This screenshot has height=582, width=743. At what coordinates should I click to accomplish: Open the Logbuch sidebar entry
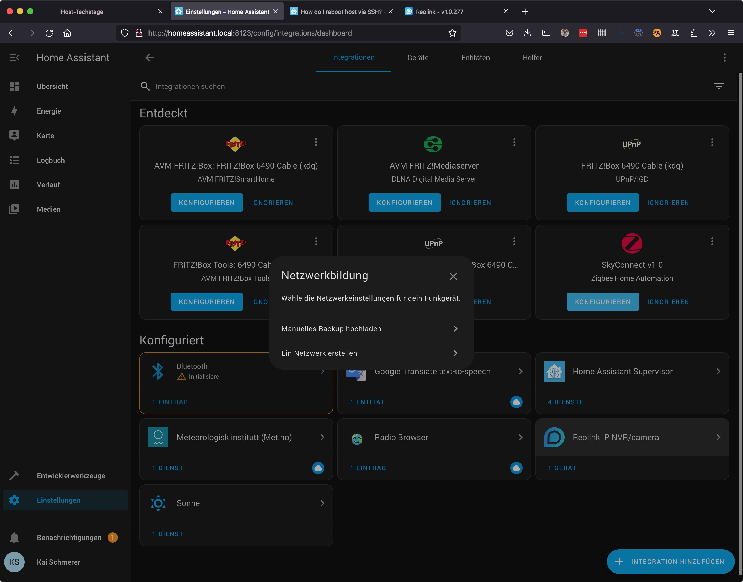pos(50,160)
